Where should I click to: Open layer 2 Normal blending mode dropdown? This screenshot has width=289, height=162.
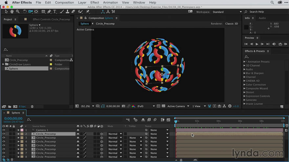point(115,134)
